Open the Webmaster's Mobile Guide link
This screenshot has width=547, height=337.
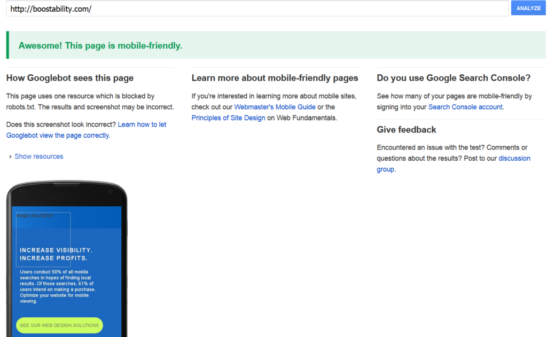pyautogui.click(x=275, y=107)
